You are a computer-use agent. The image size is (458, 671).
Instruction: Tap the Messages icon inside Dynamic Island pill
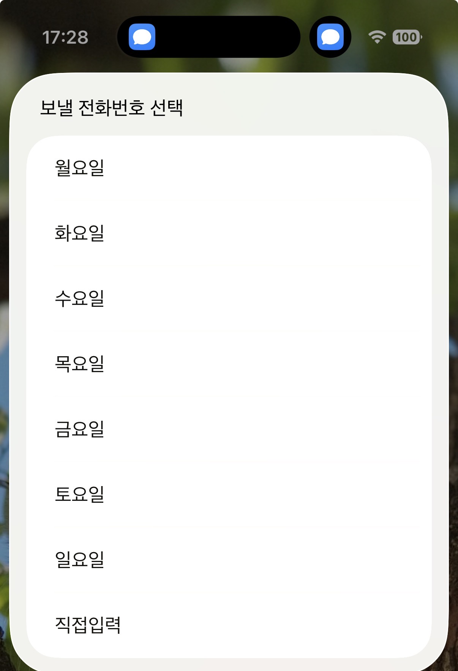coord(142,37)
